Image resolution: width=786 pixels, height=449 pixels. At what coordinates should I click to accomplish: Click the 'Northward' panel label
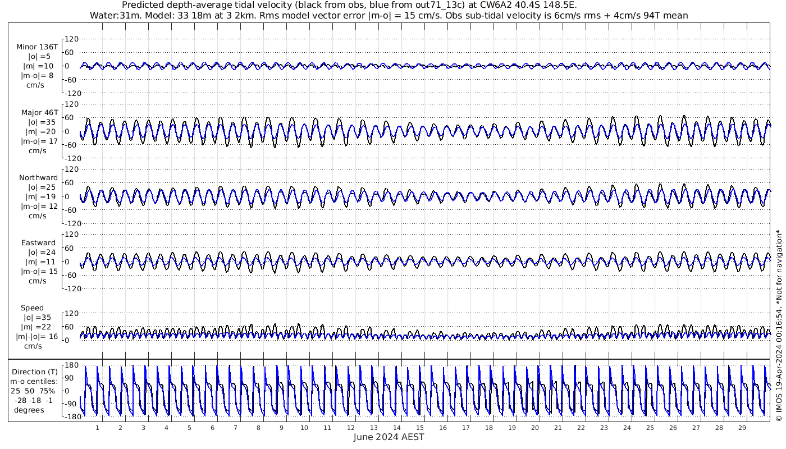[x=38, y=178]
